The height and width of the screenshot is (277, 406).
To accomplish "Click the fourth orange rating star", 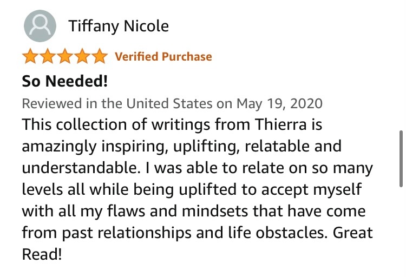I will pyautogui.click(x=82, y=56).
